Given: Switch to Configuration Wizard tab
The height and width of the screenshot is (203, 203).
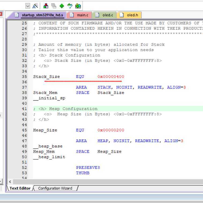Looking at the screenshot, I should pos(55,188).
